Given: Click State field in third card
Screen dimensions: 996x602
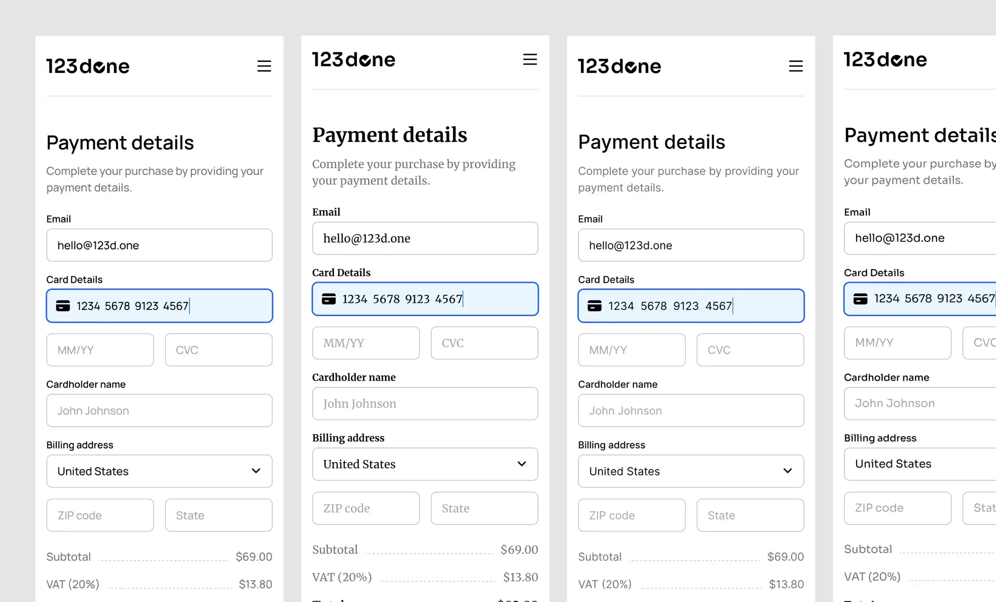Looking at the screenshot, I should [x=751, y=515].
